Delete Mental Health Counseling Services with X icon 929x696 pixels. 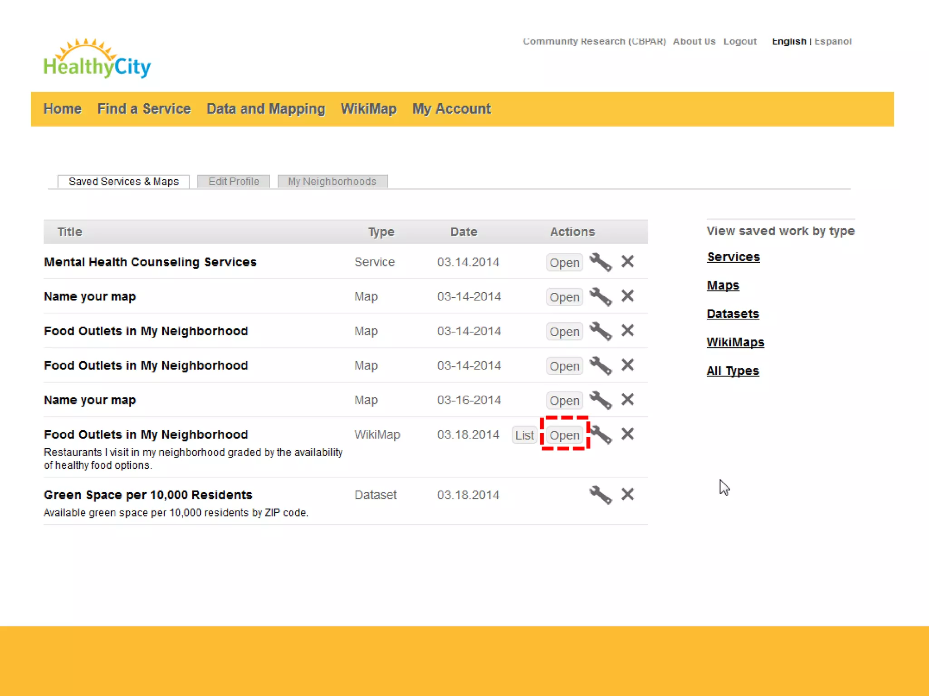[627, 261]
